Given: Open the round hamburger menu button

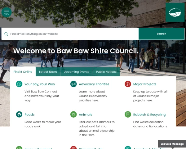Looking at the screenshot, I should tap(7, 12).
